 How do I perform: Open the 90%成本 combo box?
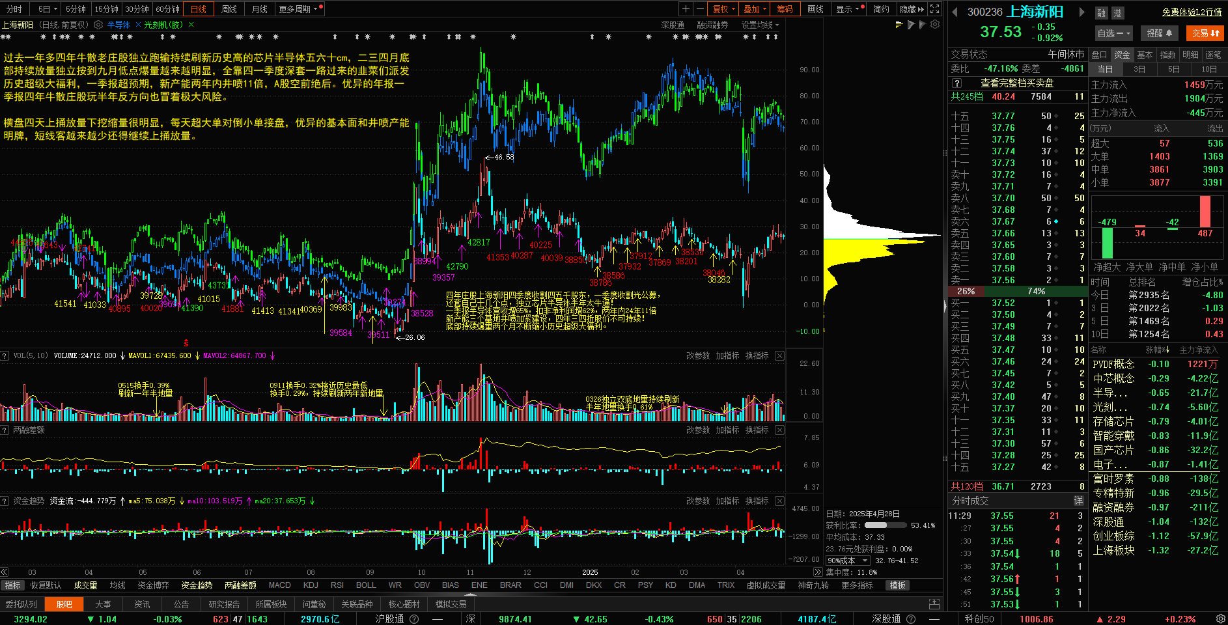tap(848, 561)
